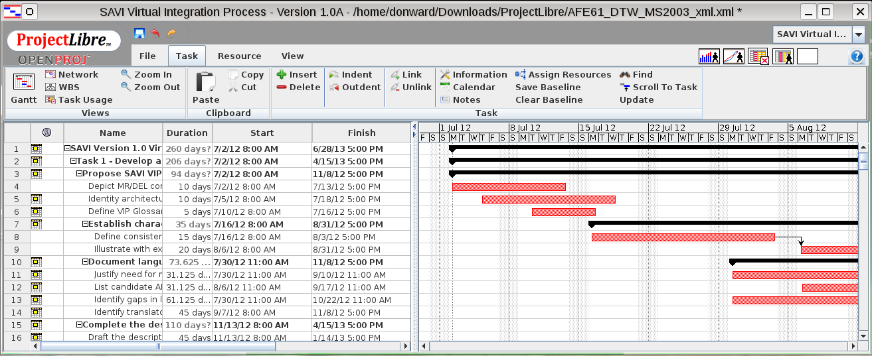Redo action with orange arrow
This screenshot has height=356, width=872.
[x=171, y=33]
